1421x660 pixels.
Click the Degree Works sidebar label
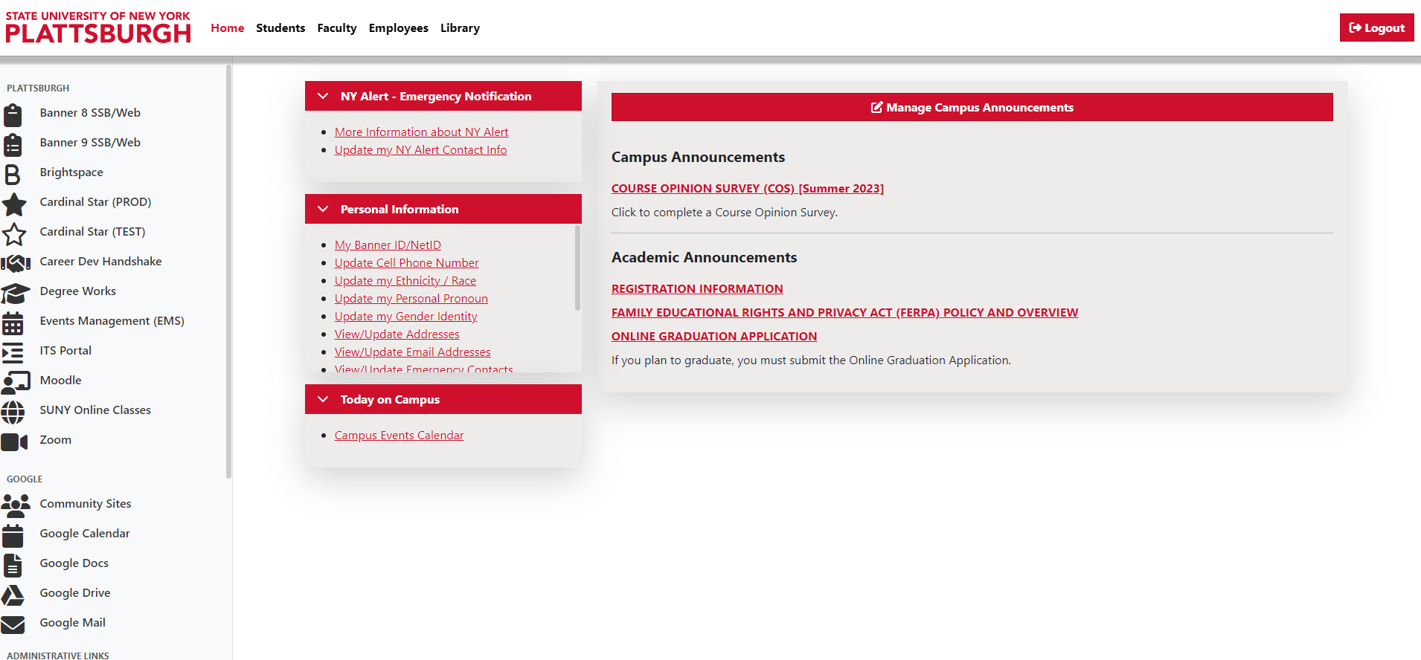coord(78,291)
